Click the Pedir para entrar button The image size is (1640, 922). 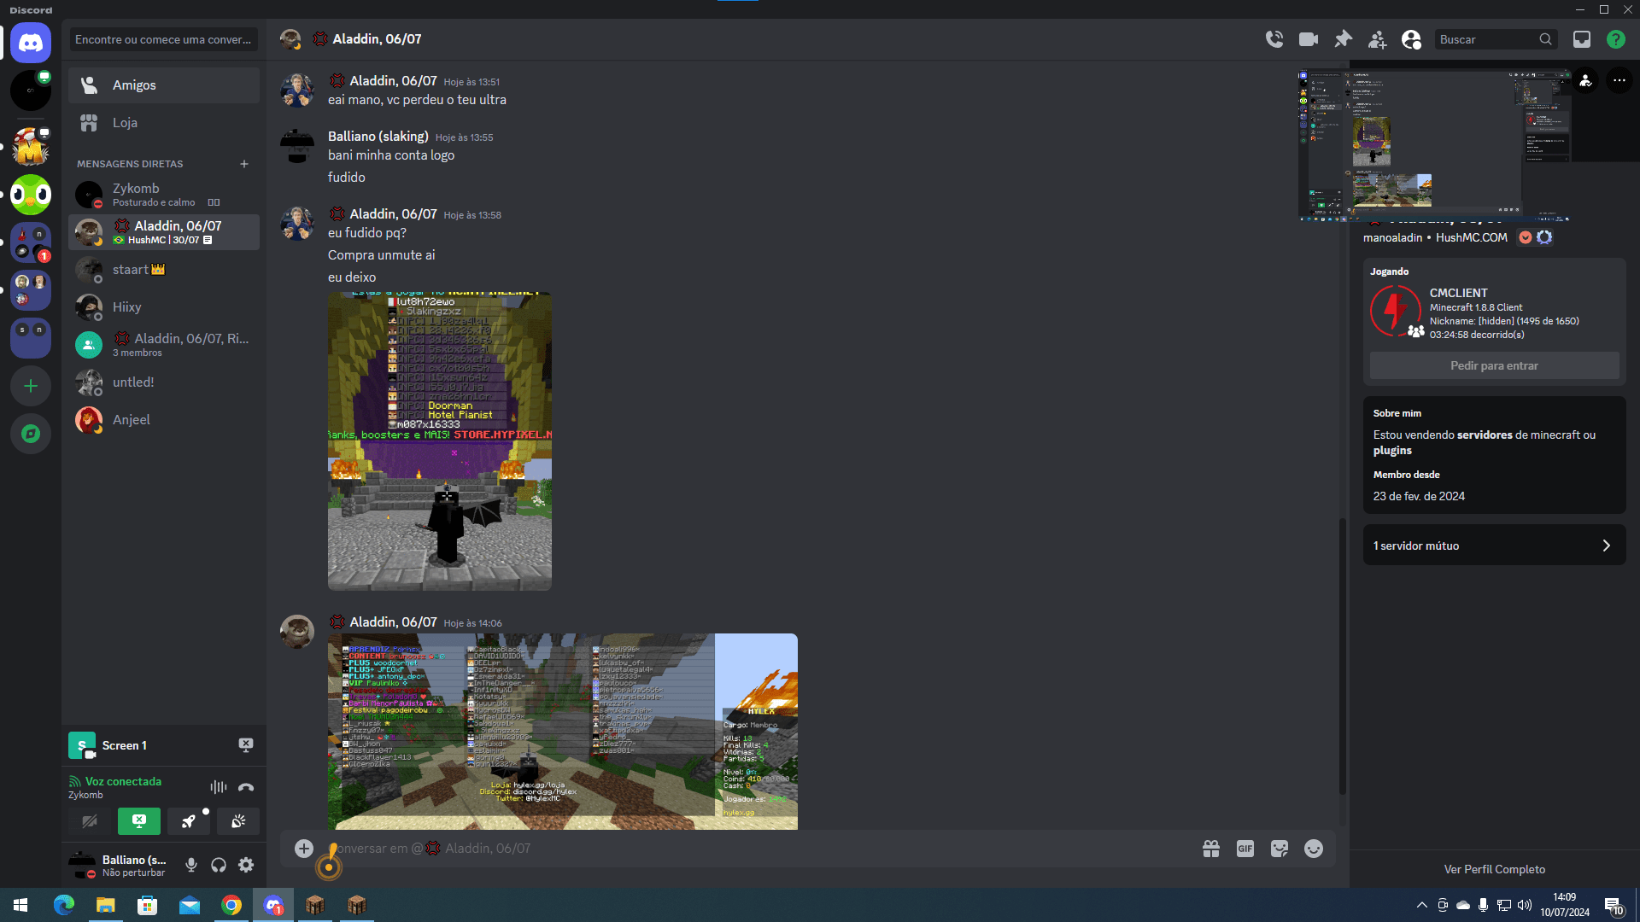(1495, 365)
